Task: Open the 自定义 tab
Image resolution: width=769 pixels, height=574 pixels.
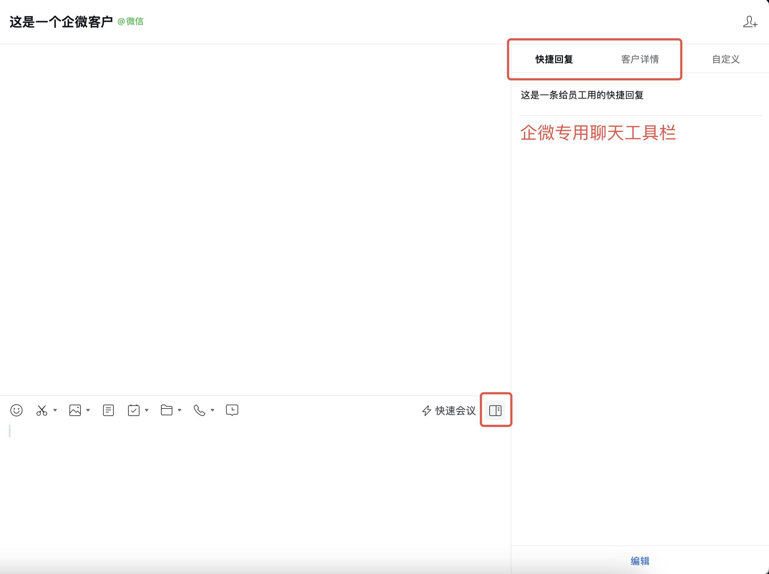Action: tap(725, 59)
